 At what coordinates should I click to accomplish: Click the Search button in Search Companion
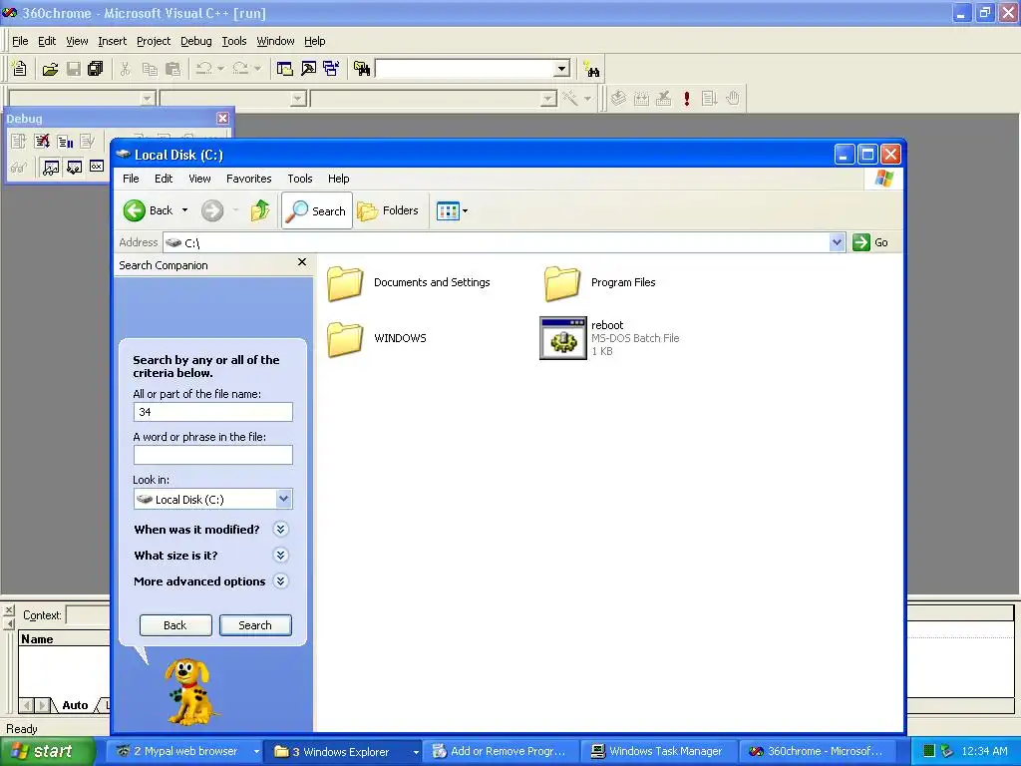tap(255, 625)
